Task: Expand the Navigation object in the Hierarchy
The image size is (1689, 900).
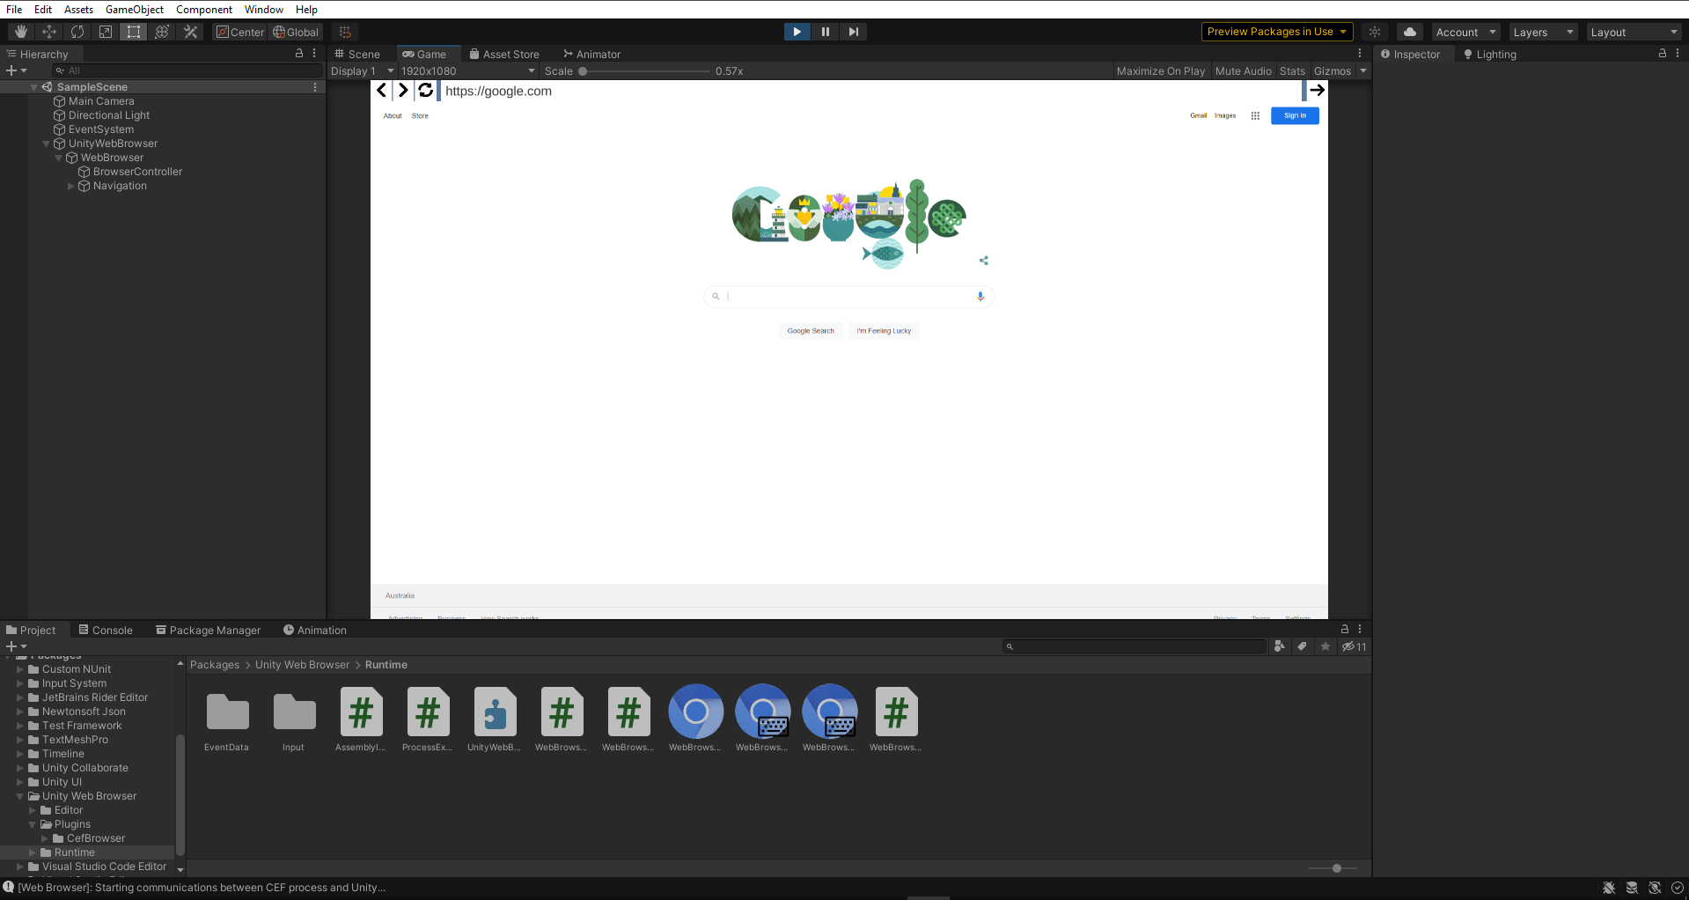Action: 70,186
